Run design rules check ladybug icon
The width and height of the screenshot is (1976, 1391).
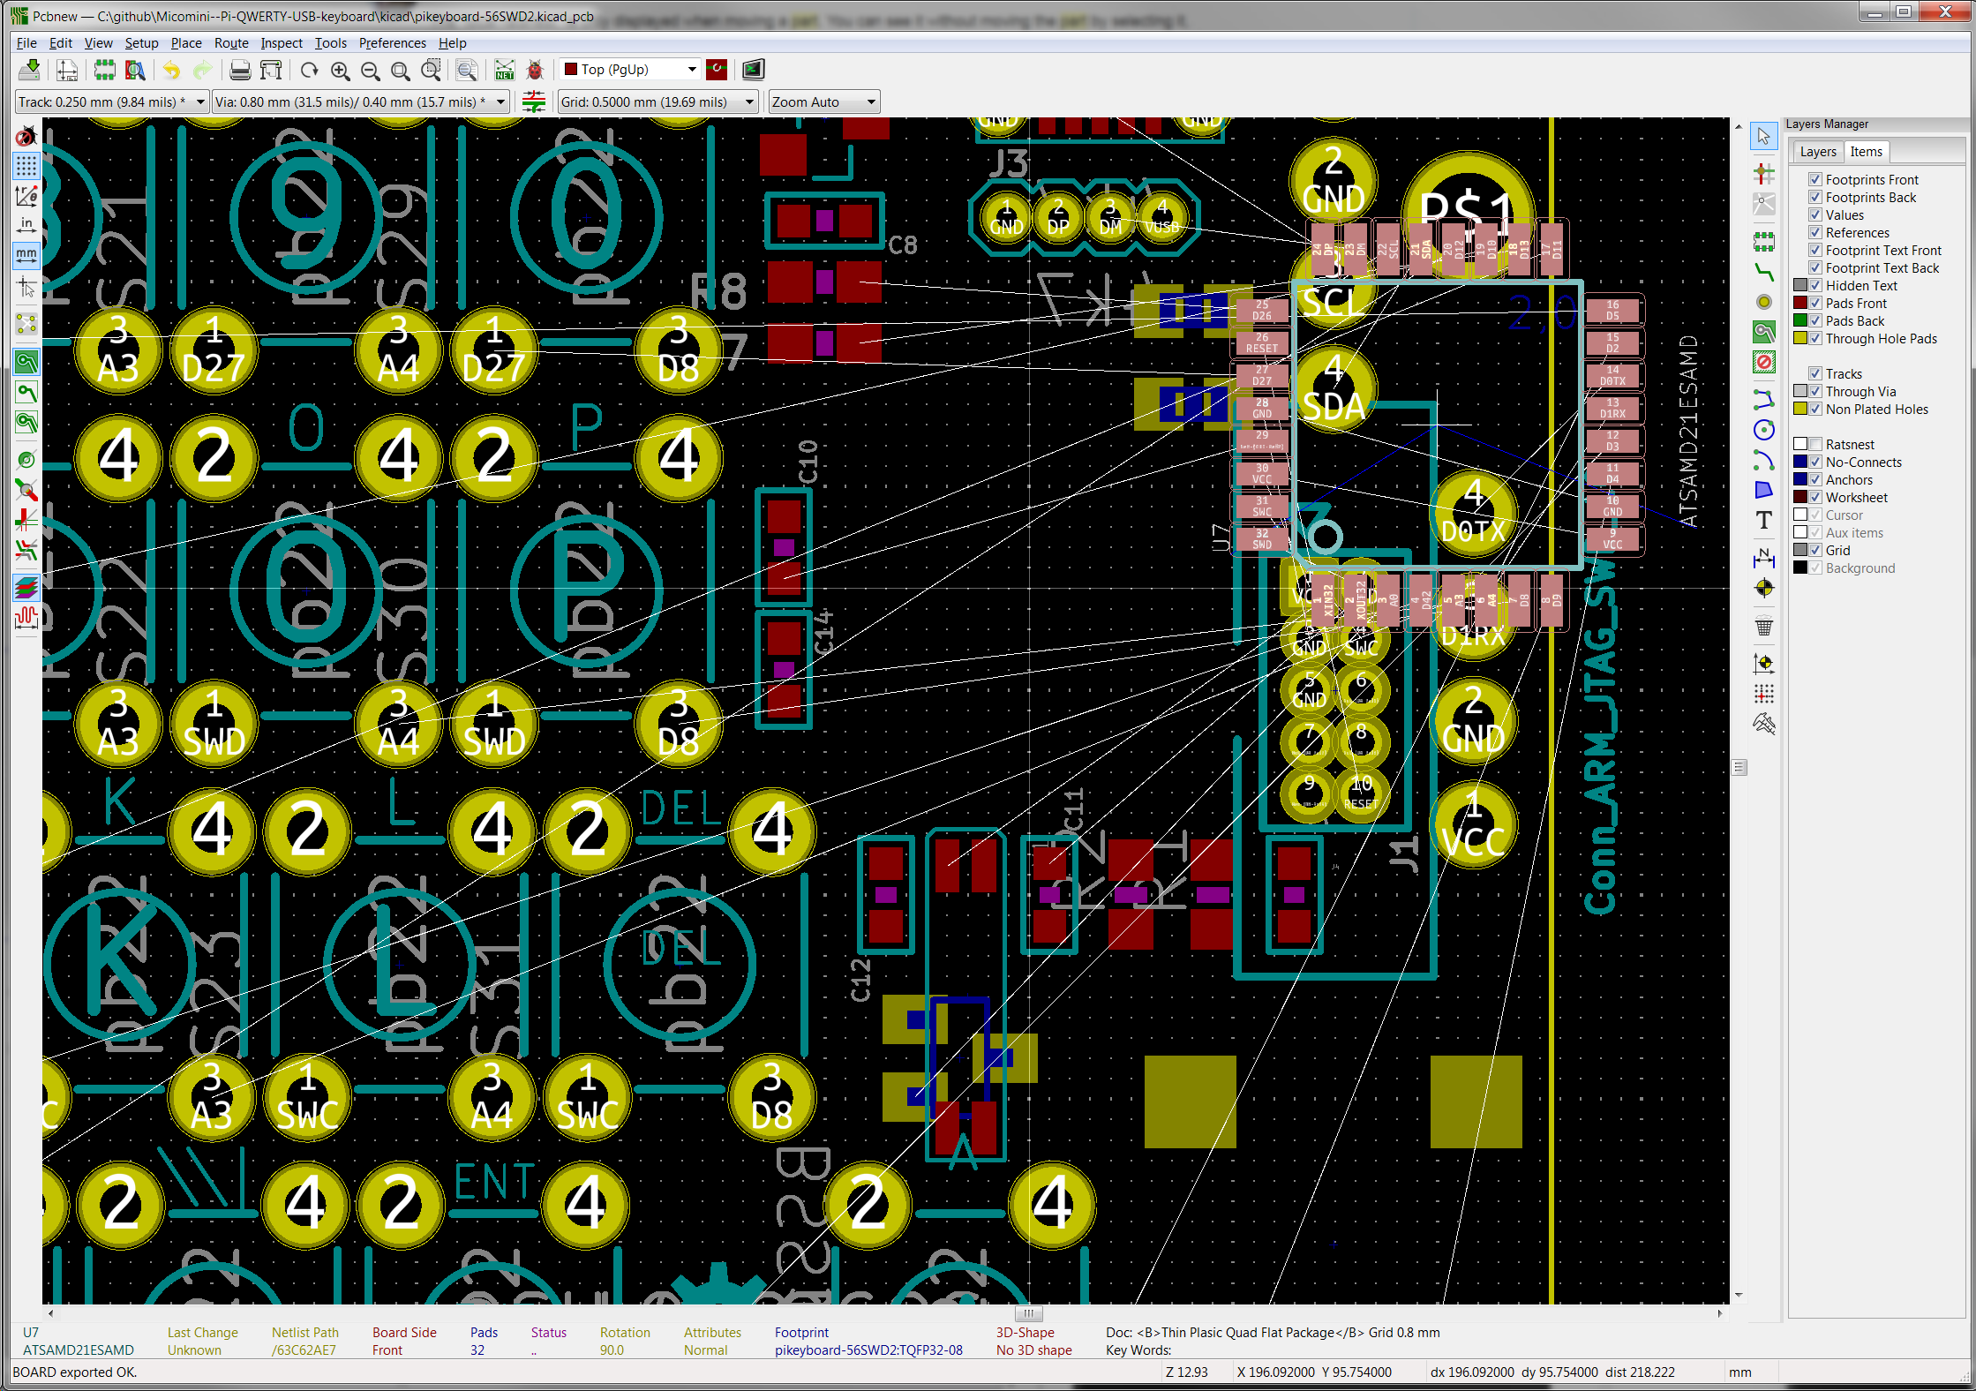pos(535,70)
